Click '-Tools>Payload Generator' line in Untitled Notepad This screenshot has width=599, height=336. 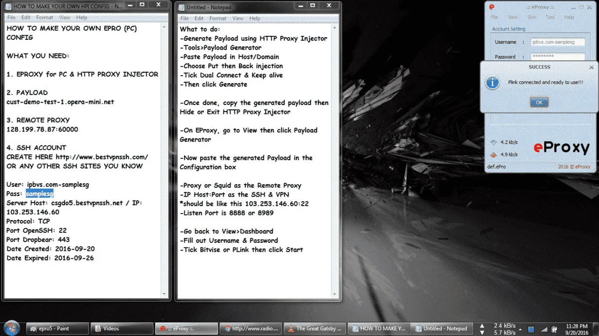(x=221, y=48)
